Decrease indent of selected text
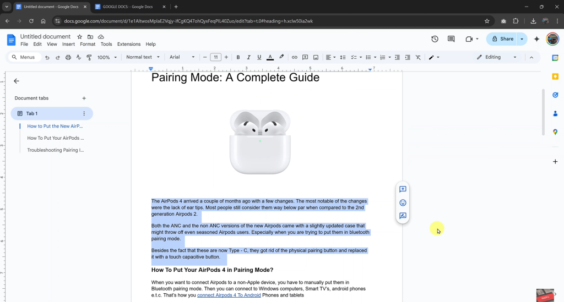Screen dimensions: 564x302 point(397,57)
